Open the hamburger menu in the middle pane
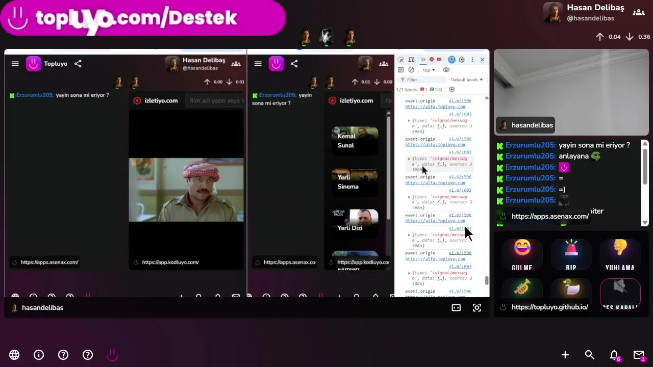Image resolution: width=653 pixels, height=367 pixels. (x=258, y=64)
